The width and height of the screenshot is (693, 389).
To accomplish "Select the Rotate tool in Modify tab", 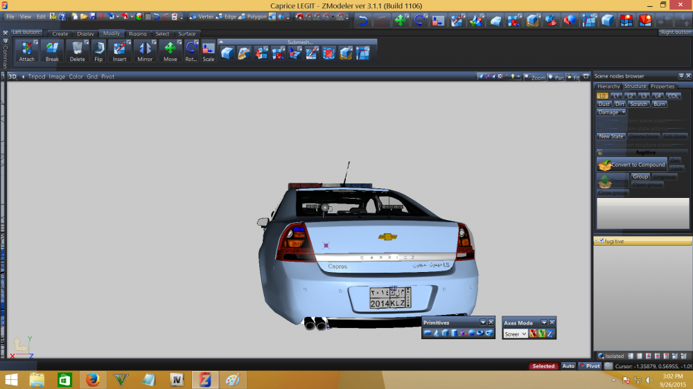I will [191, 51].
